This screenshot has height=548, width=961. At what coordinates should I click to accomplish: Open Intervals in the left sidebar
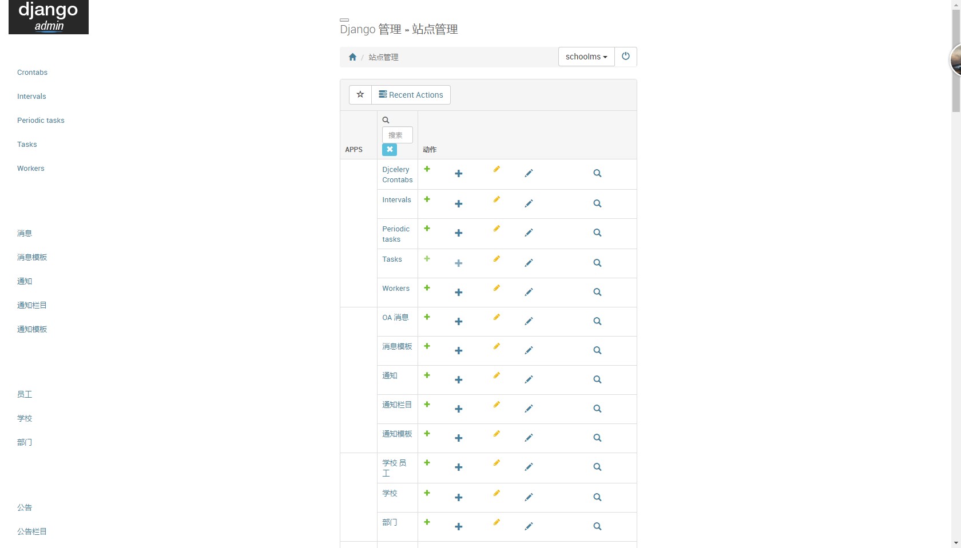click(x=31, y=97)
